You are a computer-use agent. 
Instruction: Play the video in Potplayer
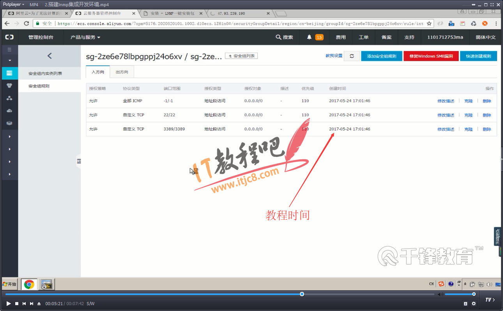click(x=9, y=304)
